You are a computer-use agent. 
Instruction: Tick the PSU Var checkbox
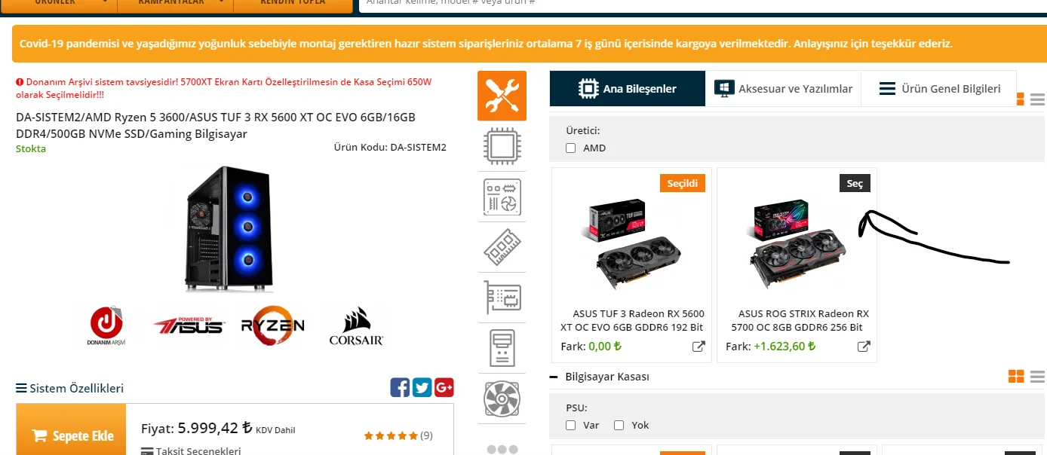click(x=571, y=426)
